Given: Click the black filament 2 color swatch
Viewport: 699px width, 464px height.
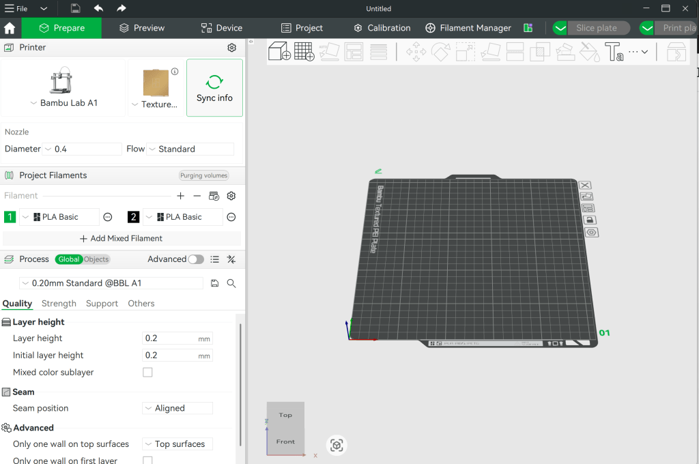Looking at the screenshot, I should (133, 217).
